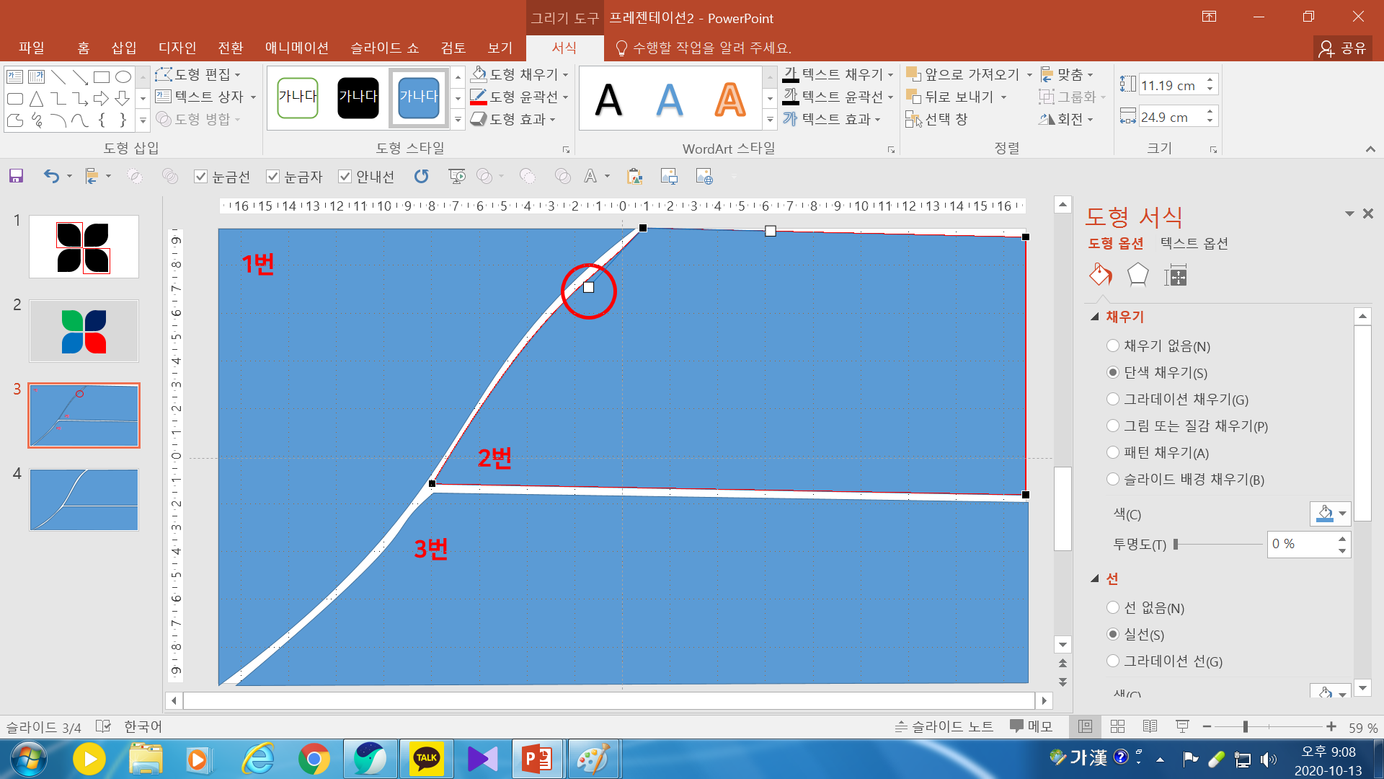
Task: Open Size & Properties icon in format pane
Action: [x=1175, y=275]
